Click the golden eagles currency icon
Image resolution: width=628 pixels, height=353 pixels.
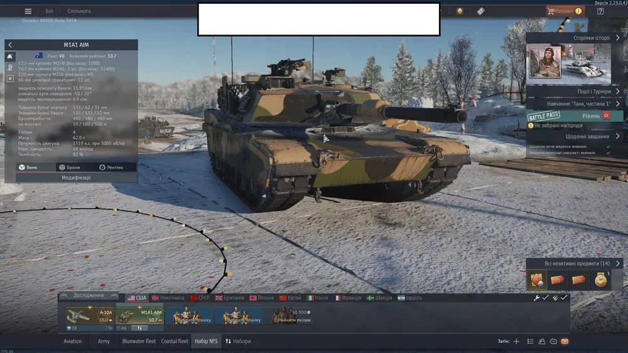459,11
